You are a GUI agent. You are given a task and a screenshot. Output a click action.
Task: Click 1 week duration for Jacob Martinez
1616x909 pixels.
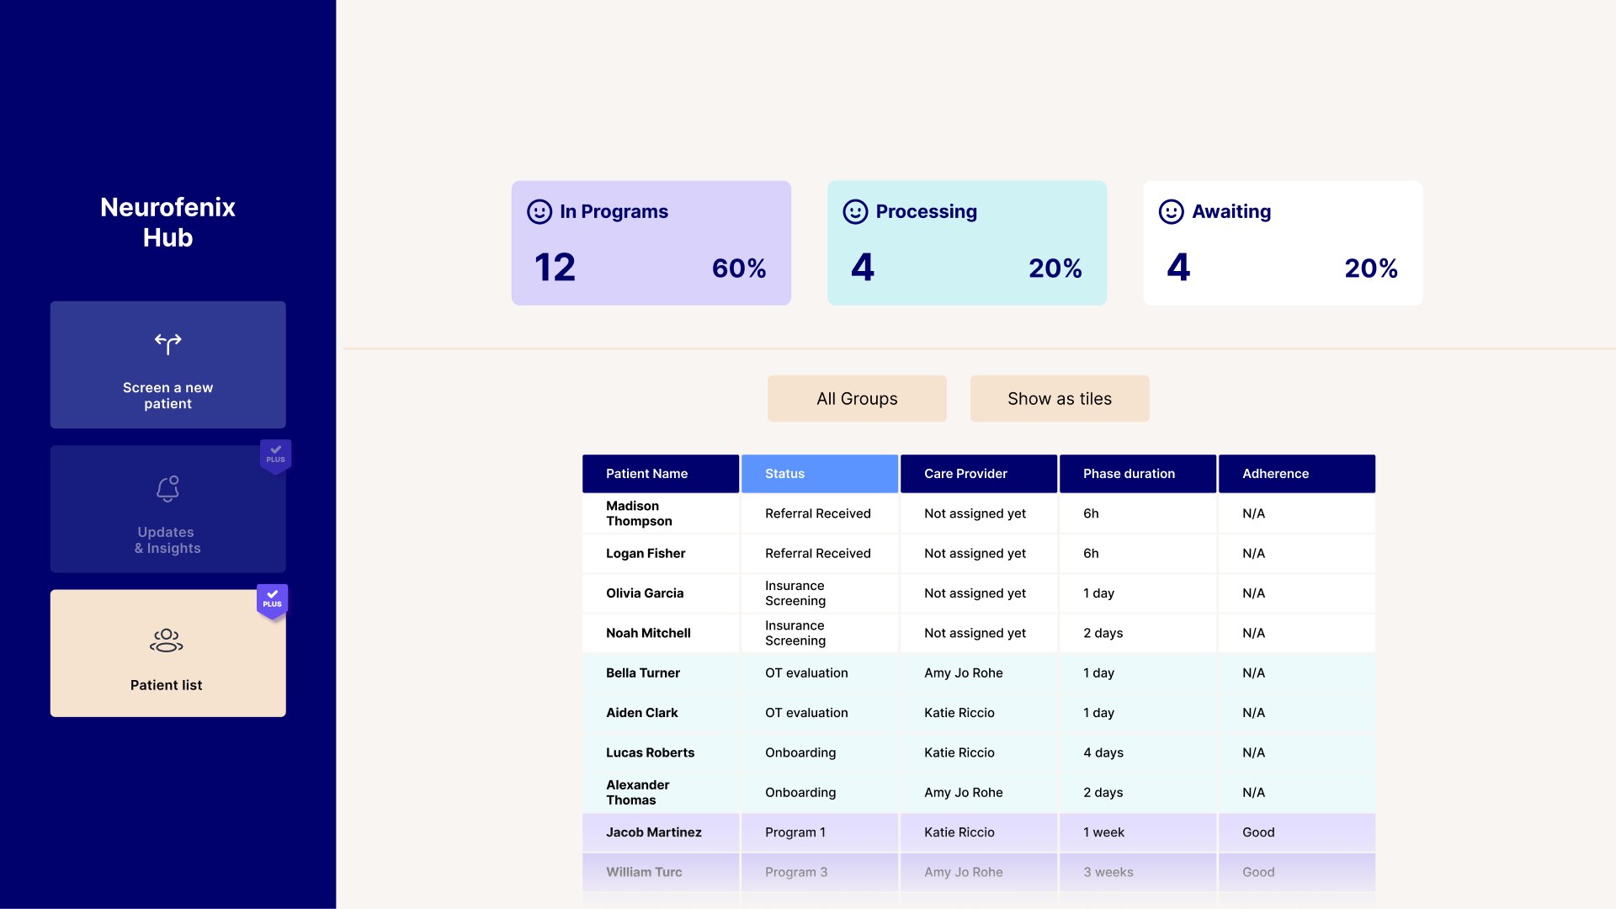[x=1103, y=832]
